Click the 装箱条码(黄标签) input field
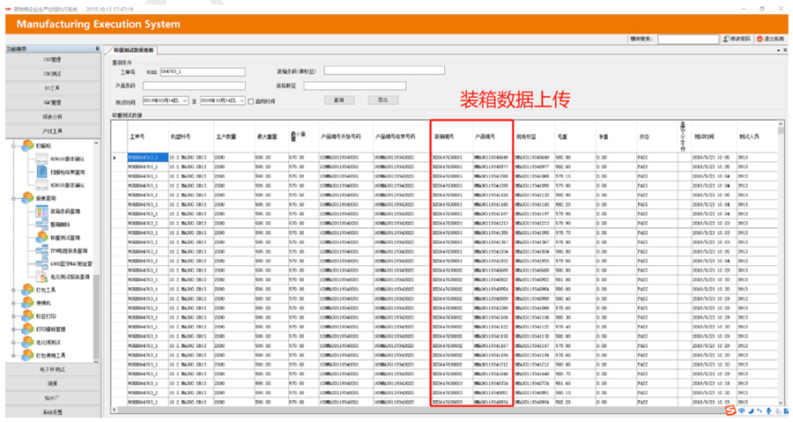 click(384, 70)
